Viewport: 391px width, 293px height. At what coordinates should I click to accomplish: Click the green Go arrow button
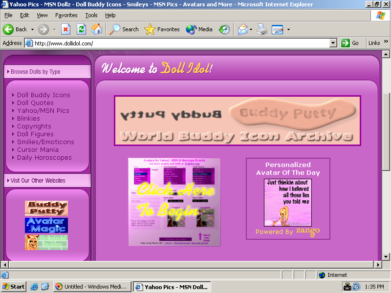[x=345, y=43]
